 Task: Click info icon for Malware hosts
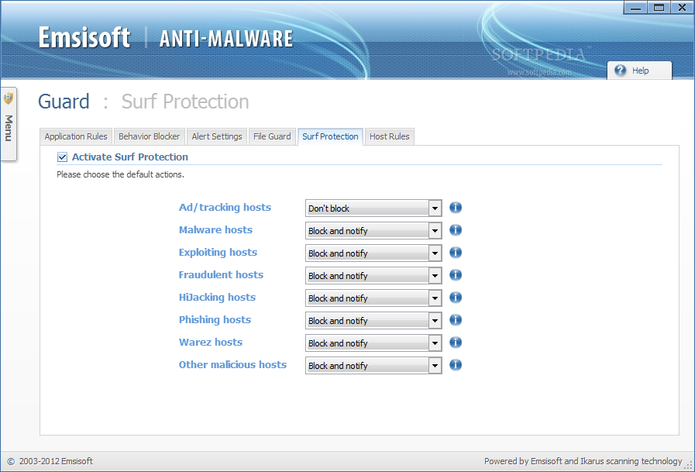[x=456, y=230]
